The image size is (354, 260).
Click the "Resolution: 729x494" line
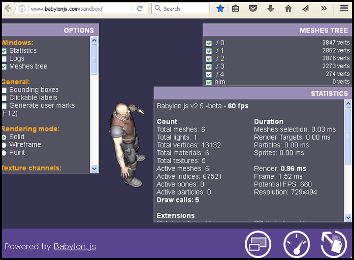(285, 192)
